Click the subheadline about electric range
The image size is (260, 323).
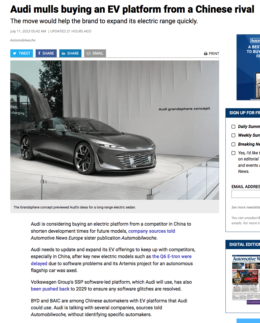coord(104,21)
